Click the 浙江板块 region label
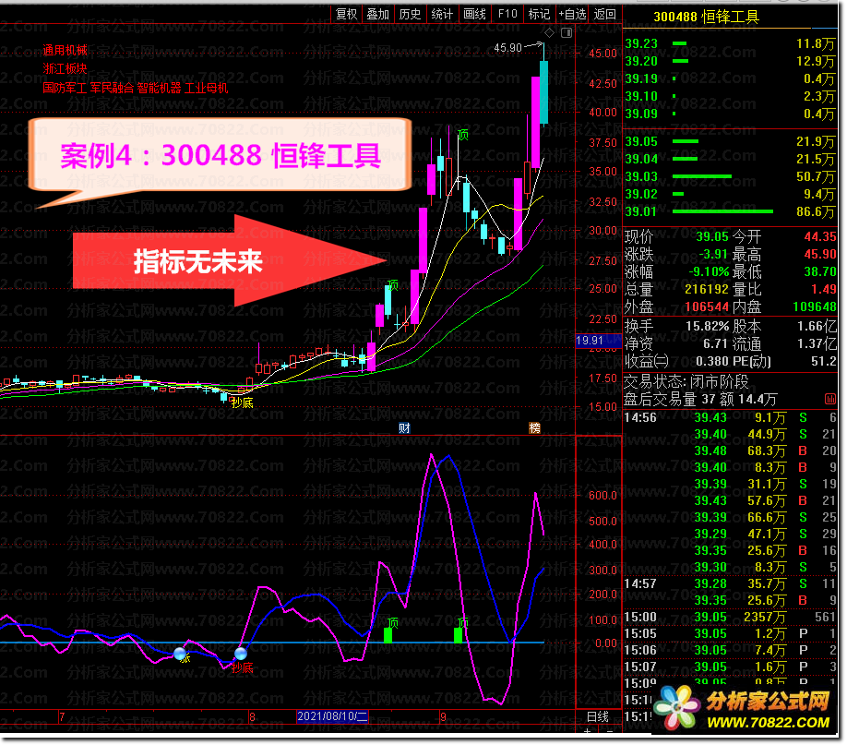The width and height of the screenshot is (847, 745). click(x=65, y=68)
